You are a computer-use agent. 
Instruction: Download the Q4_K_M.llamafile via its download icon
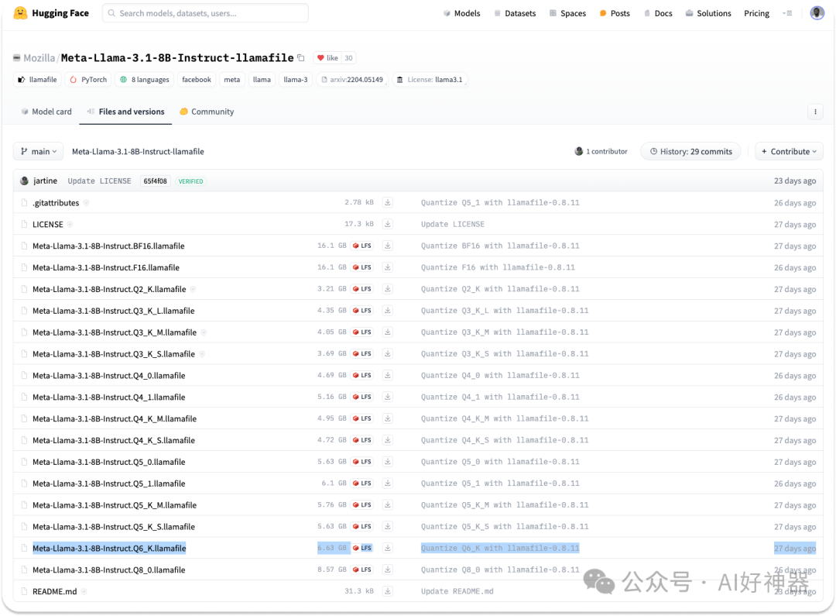click(x=388, y=418)
